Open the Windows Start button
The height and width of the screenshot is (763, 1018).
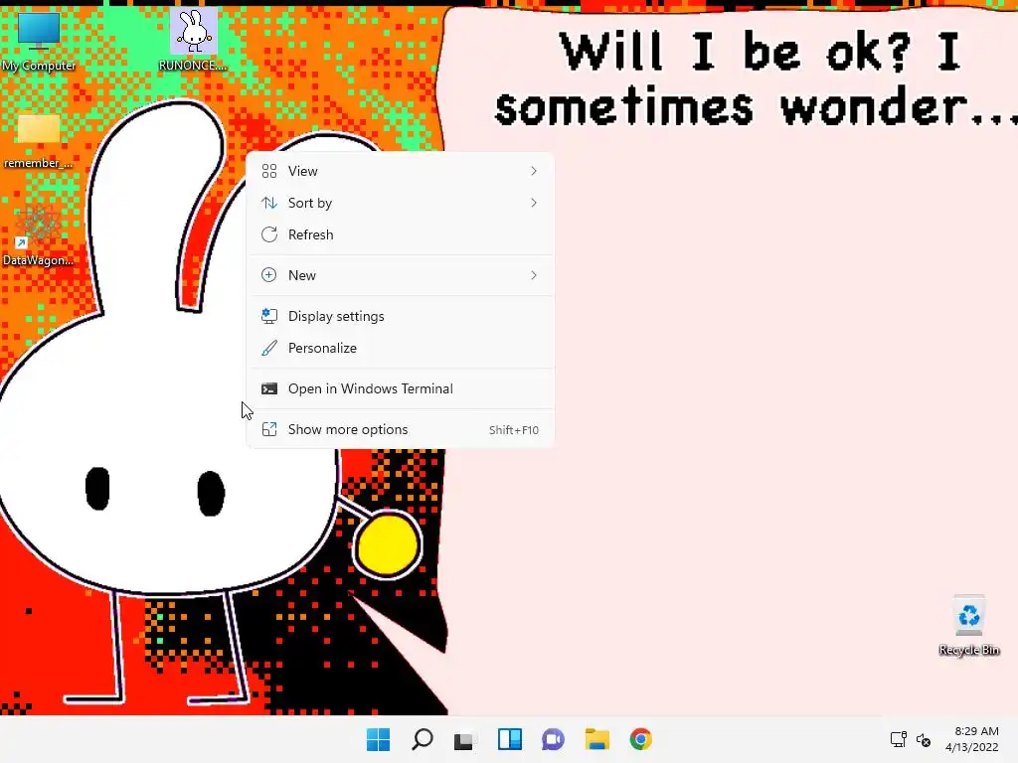click(378, 739)
